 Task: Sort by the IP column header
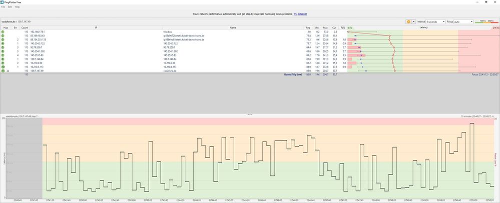(96, 27)
